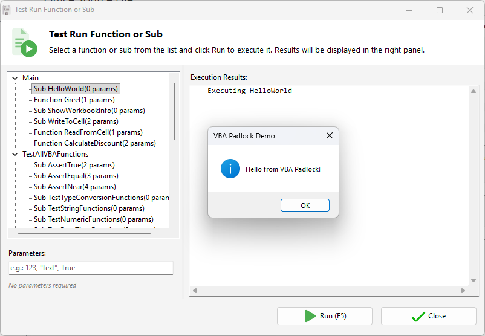Click the title bar application icon
485x336 pixels.
[x=7, y=10]
